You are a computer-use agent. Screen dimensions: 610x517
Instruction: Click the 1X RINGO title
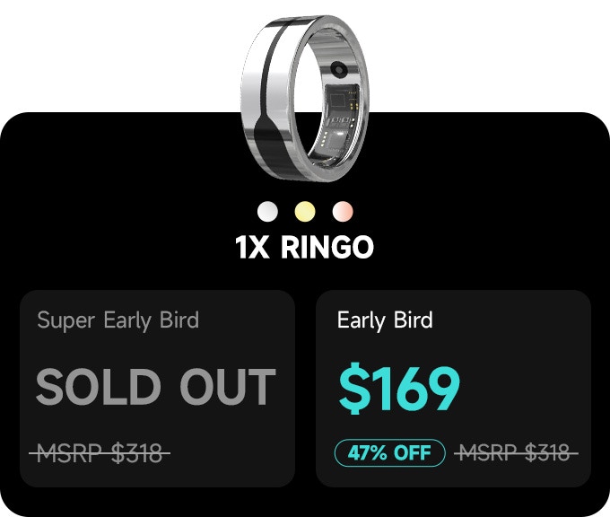[x=304, y=247]
